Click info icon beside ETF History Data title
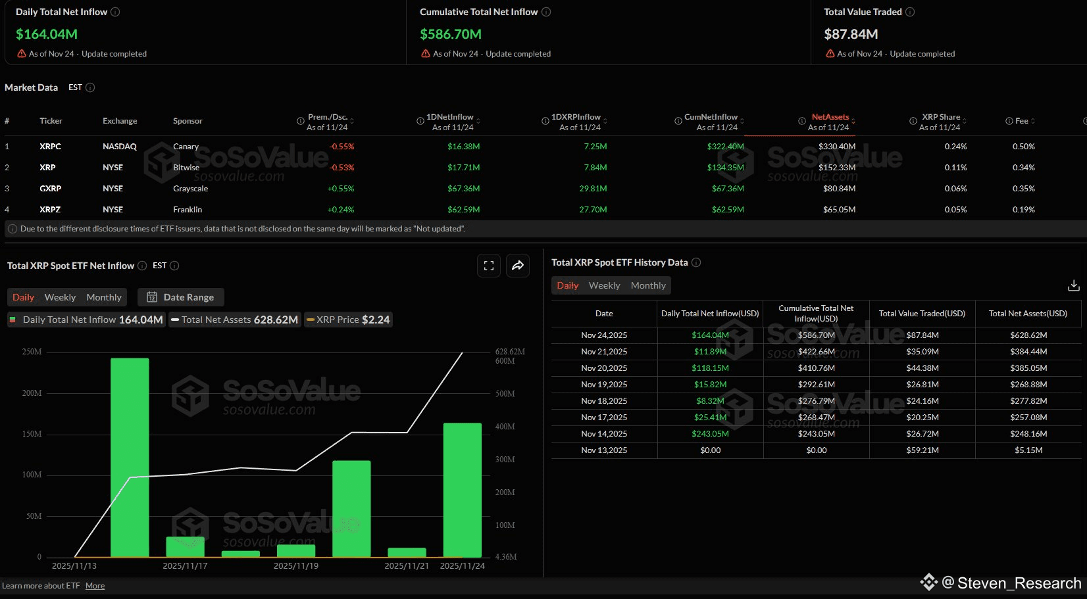Image resolution: width=1087 pixels, height=599 pixels. pyautogui.click(x=696, y=262)
